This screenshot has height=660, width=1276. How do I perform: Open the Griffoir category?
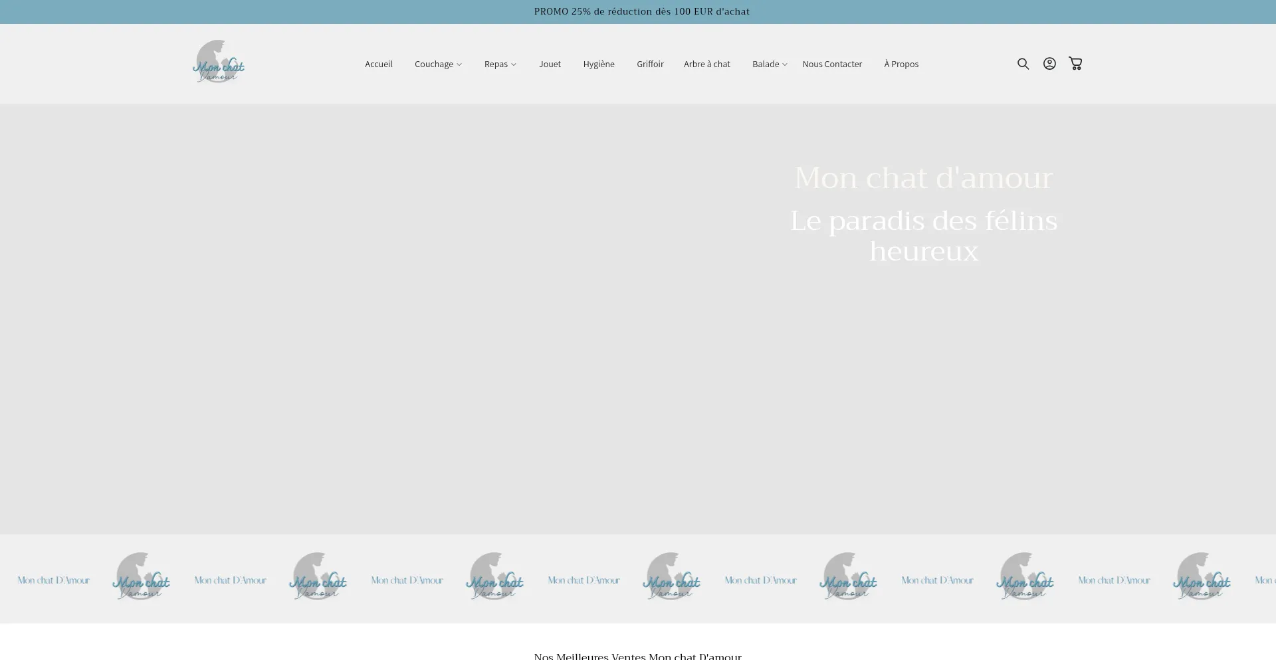pos(650,64)
